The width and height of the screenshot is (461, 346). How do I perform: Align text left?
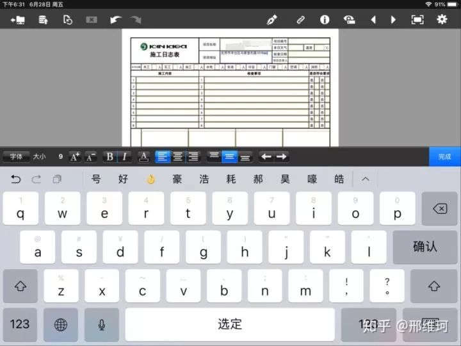point(162,156)
